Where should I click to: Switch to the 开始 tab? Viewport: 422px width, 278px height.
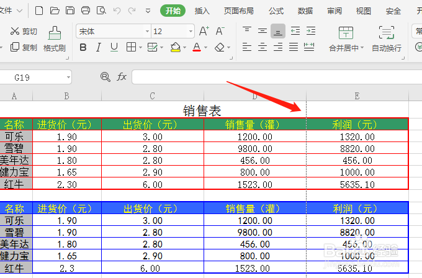tap(173, 11)
